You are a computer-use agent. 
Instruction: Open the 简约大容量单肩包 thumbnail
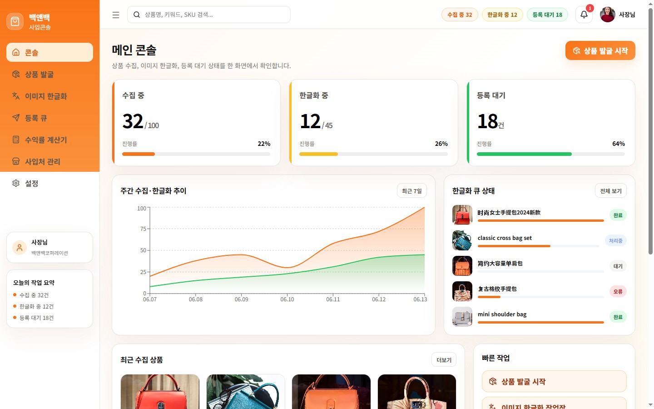point(462,266)
